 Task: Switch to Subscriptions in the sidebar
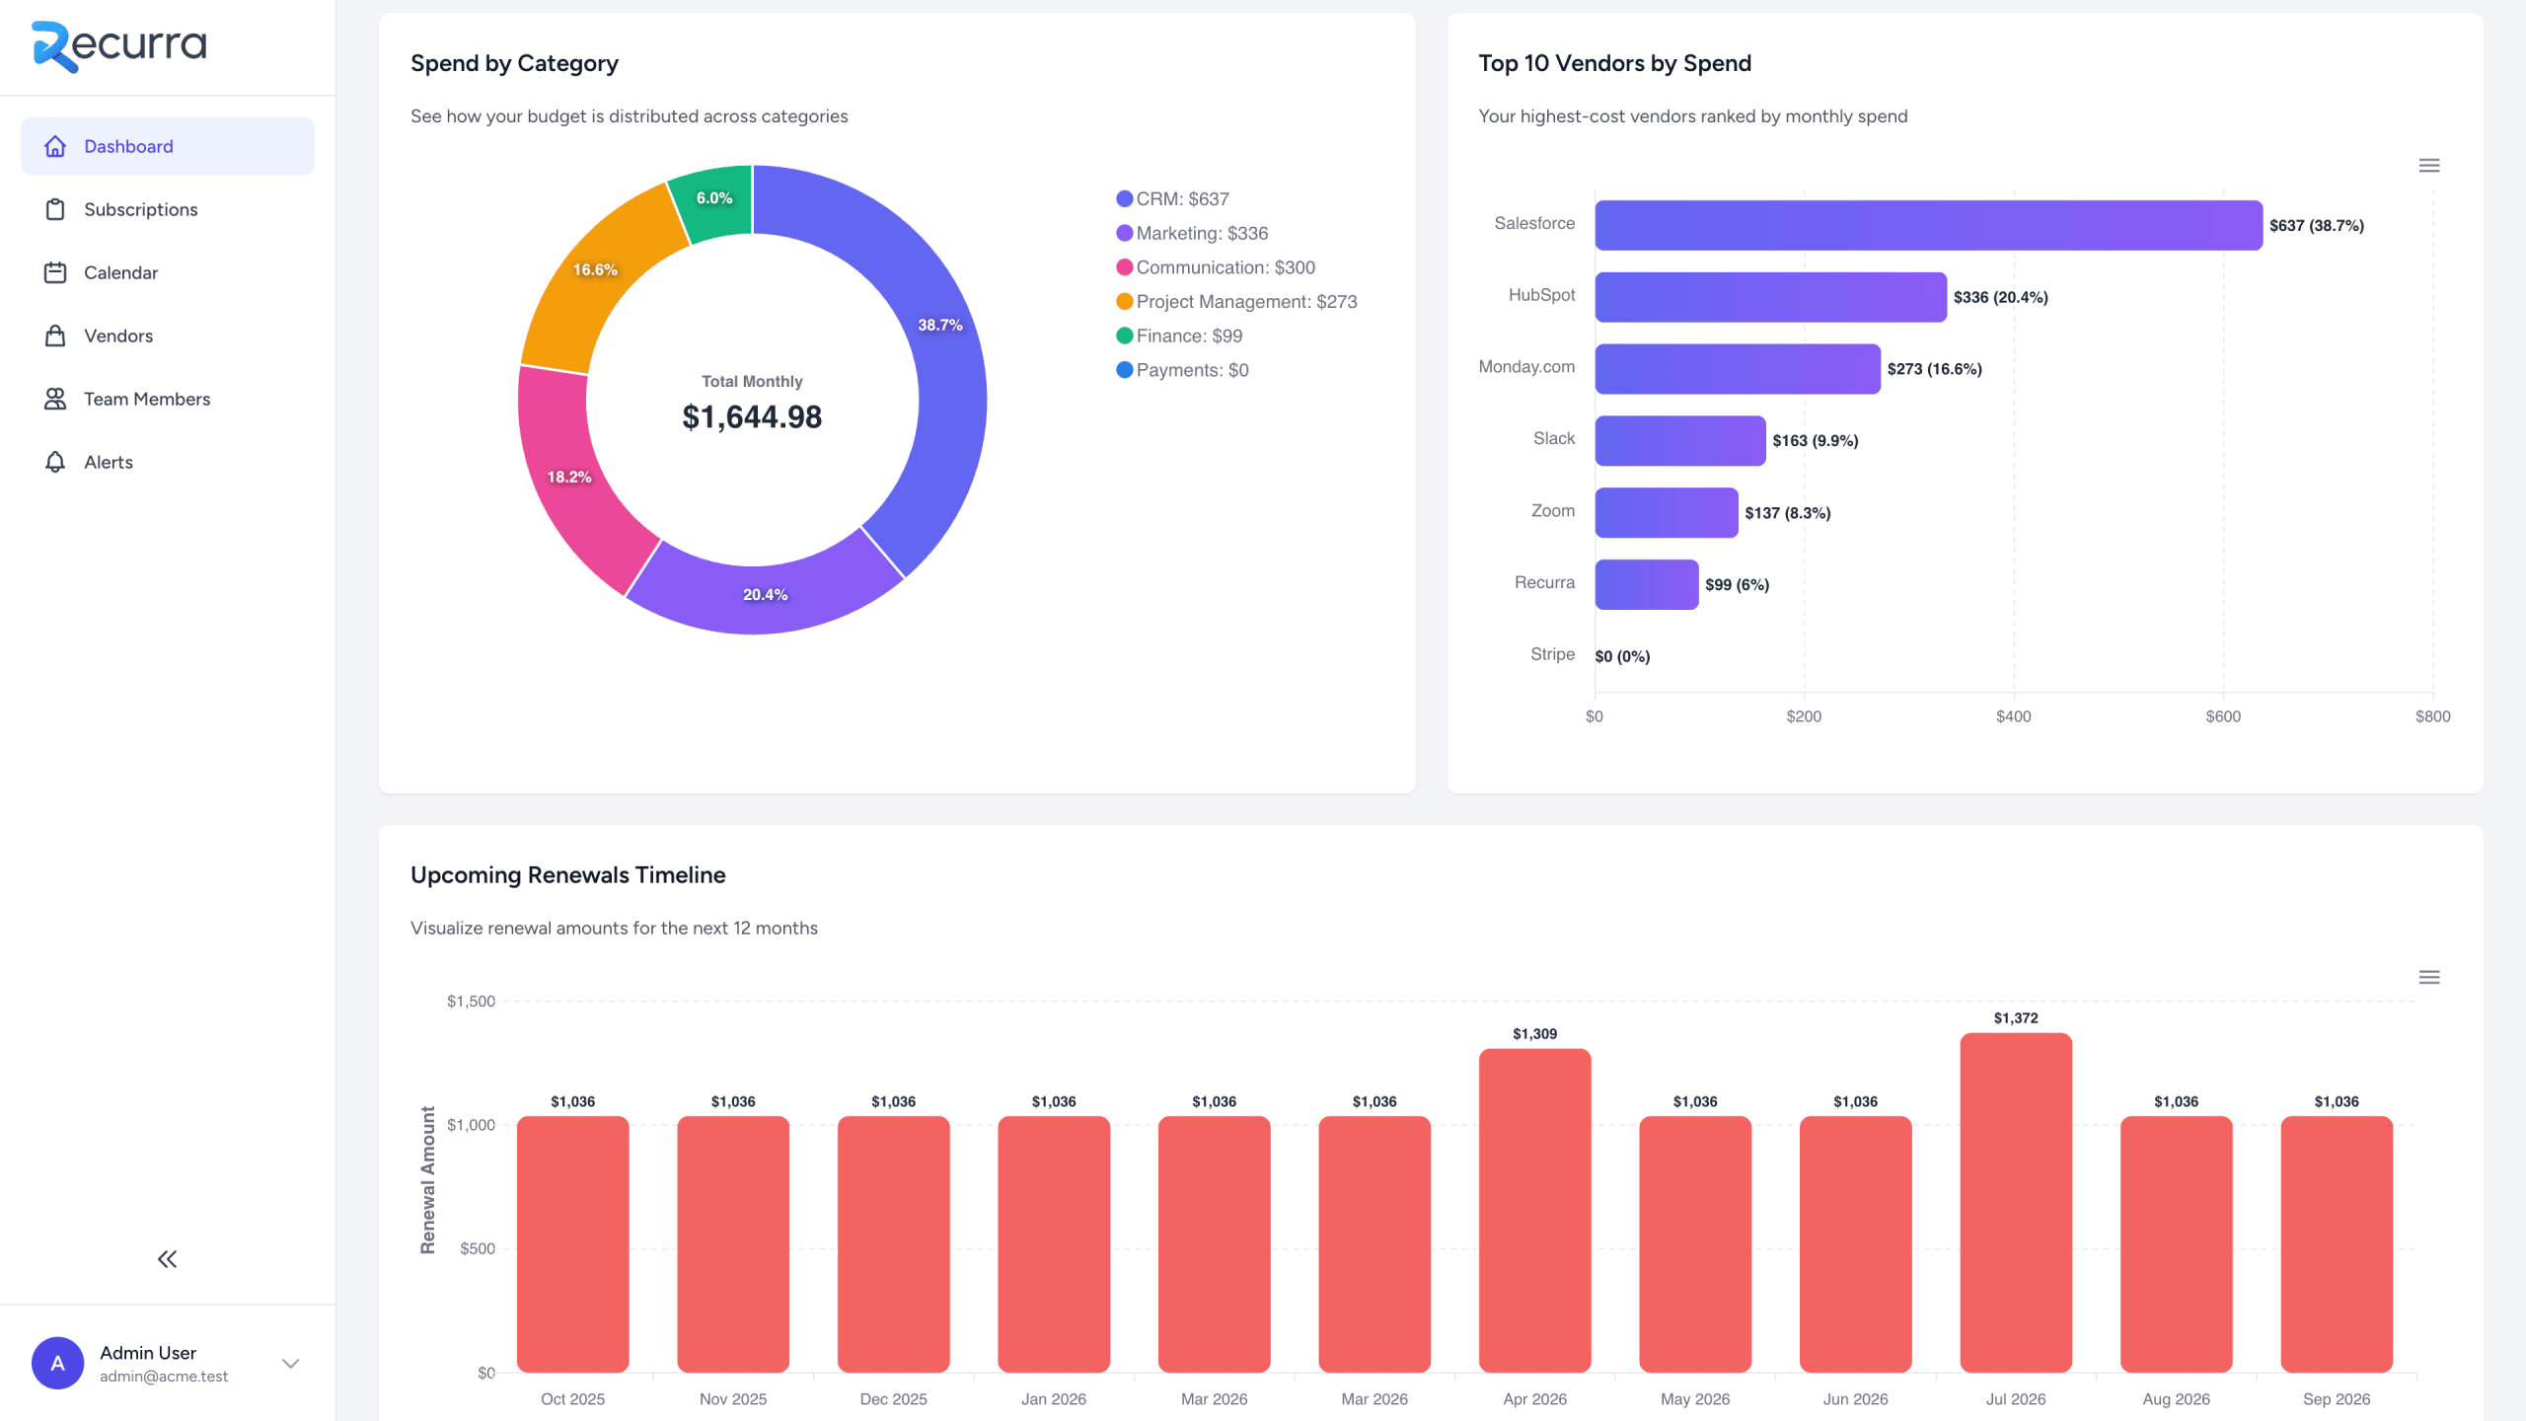tap(141, 208)
